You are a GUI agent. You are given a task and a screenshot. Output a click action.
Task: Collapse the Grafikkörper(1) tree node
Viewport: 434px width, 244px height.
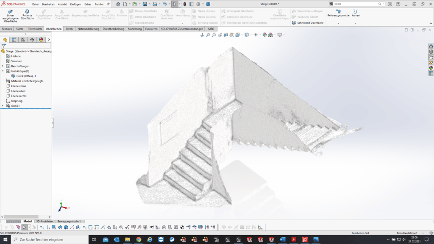[x=3, y=71]
